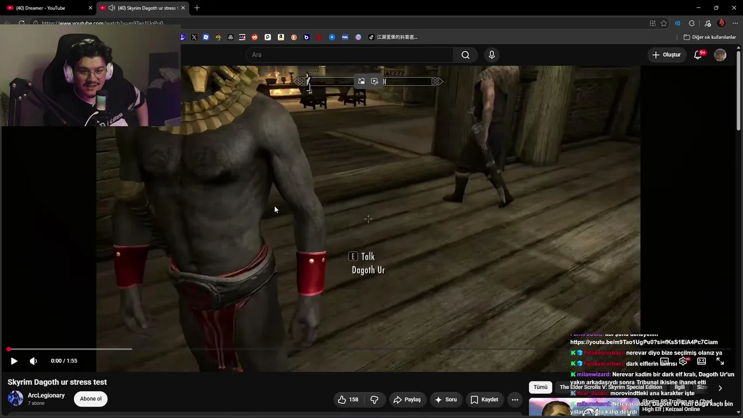Viewport: 743px width, 418px height.
Task: Open YouTube account avatar menu
Action: click(x=720, y=55)
